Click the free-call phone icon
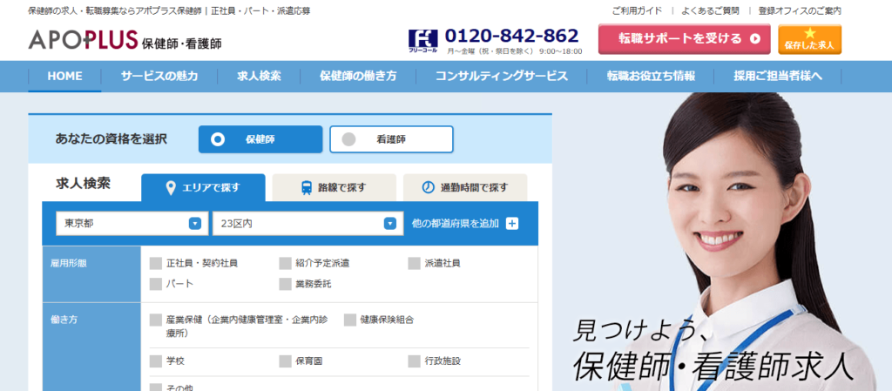The height and width of the screenshot is (391, 892). [422, 39]
